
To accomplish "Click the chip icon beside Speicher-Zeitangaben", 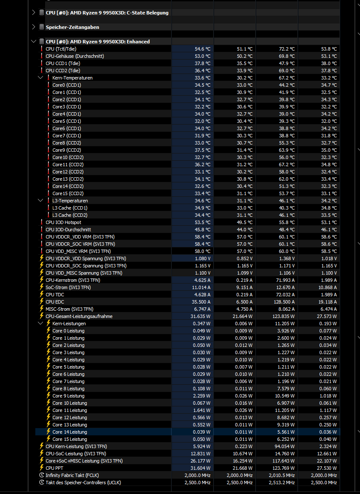I will [42, 27].
